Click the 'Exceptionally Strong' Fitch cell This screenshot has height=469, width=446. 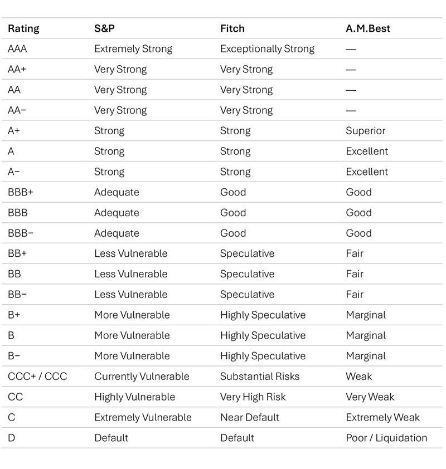coord(267,49)
